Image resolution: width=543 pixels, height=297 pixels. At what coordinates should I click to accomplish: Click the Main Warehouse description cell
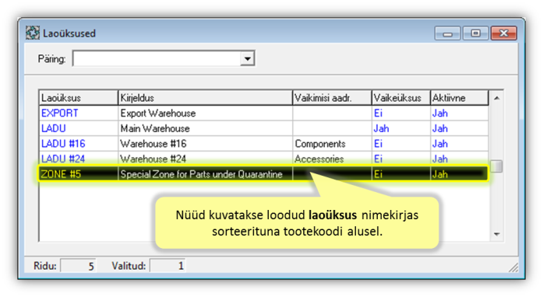tap(206, 128)
